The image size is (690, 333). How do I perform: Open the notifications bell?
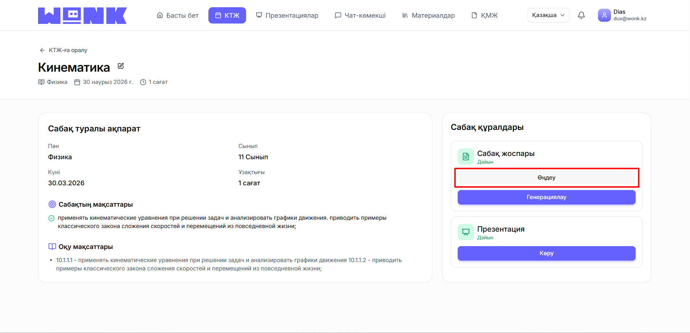581,15
